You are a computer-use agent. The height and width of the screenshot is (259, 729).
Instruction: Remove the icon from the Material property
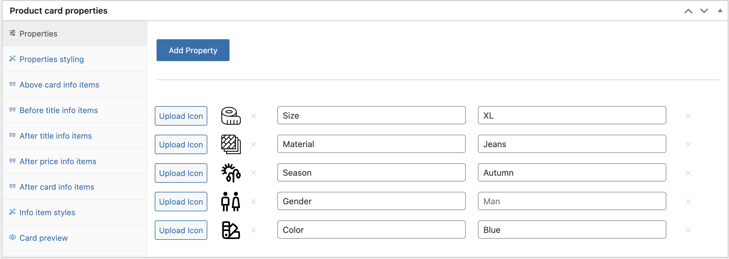click(x=254, y=144)
